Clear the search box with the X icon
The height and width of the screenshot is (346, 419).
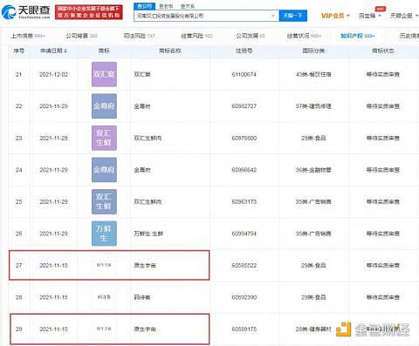point(273,16)
